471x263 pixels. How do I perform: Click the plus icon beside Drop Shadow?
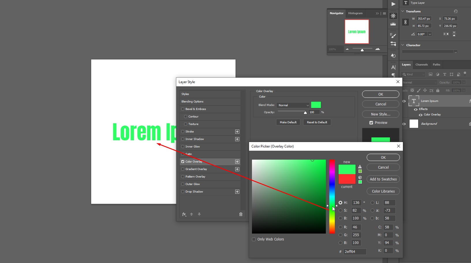click(x=237, y=192)
